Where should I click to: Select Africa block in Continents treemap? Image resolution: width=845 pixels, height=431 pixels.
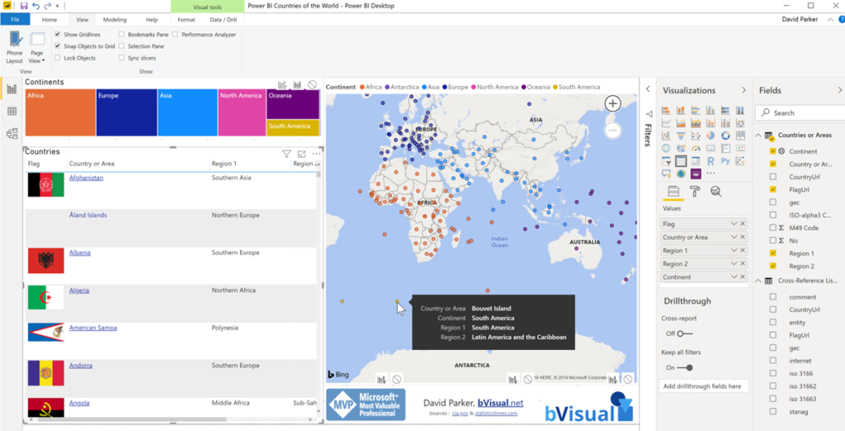tap(60, 113)
